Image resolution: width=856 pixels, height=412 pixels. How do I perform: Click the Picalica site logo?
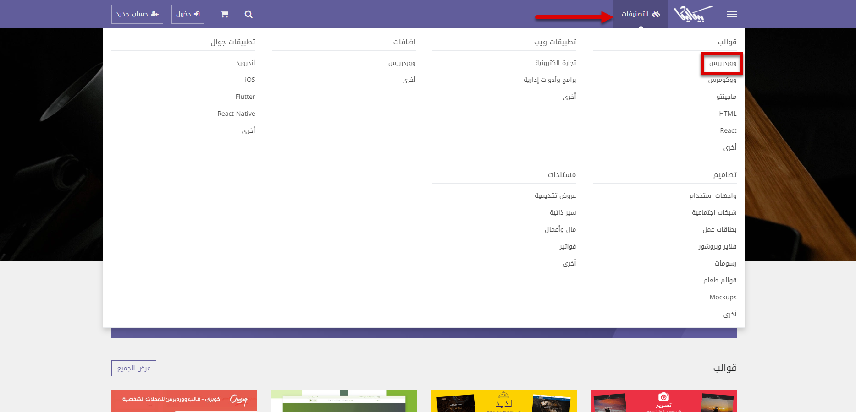point(693,14)
